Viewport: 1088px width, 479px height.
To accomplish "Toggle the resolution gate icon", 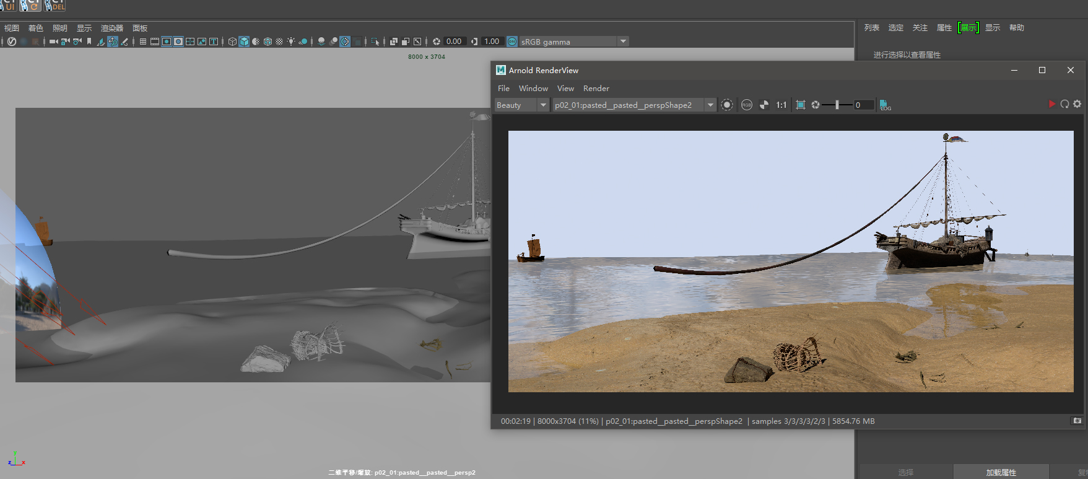I will (167, 42).
